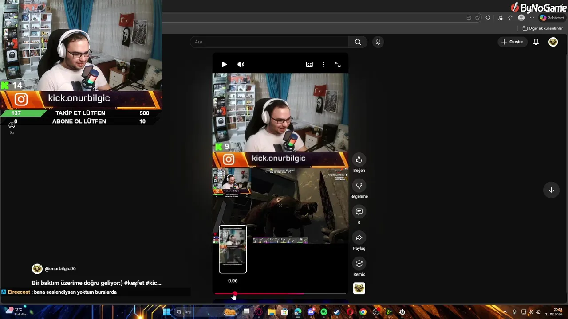Click the red Shorts progress bar scrubber
This screenshot has width=568, height=319.
[234, 294]
